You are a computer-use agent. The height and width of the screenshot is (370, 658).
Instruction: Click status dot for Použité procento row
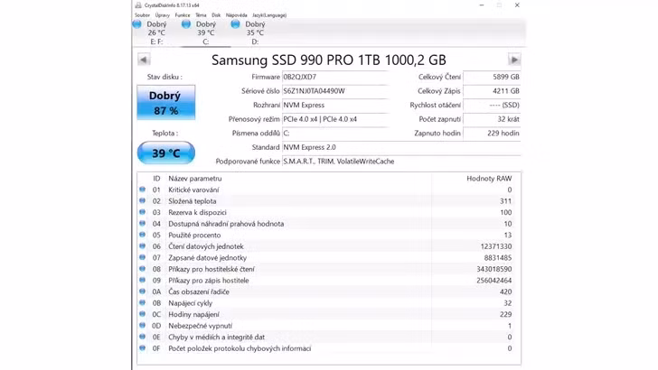pyautogui.click(x=143, y=235)
